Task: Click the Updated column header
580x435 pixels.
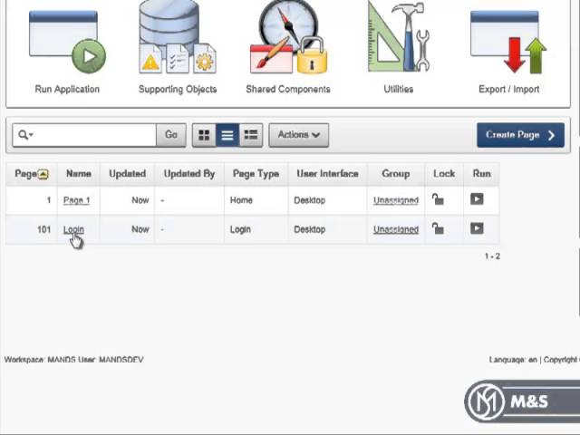Action: point(127,174)
